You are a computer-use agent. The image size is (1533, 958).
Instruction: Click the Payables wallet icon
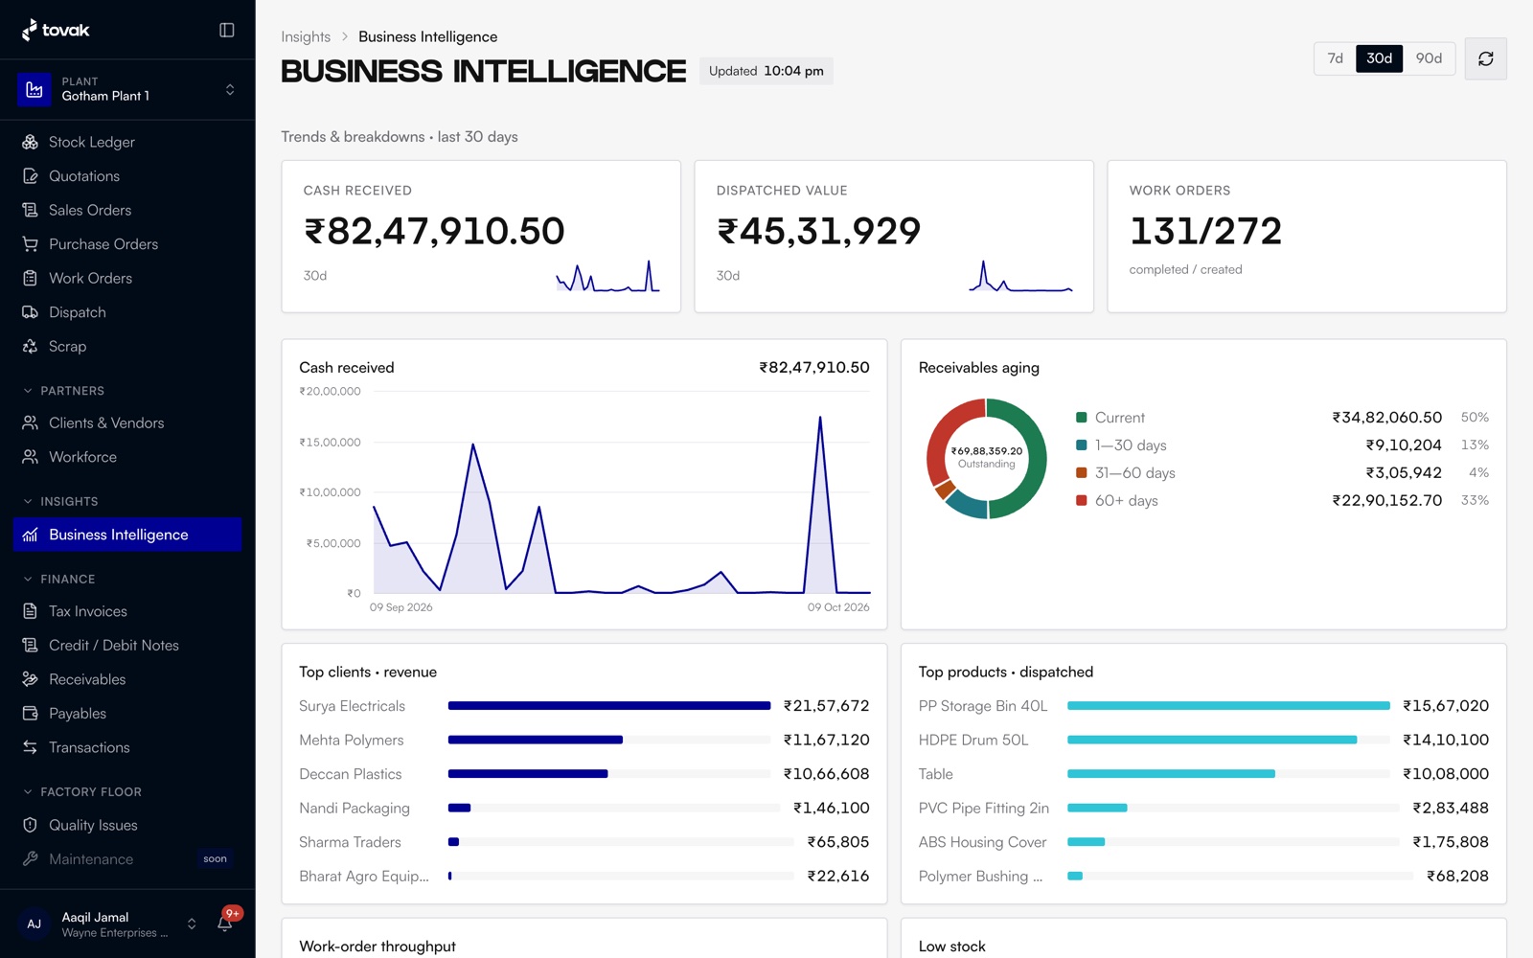click(x=31, y=714)
